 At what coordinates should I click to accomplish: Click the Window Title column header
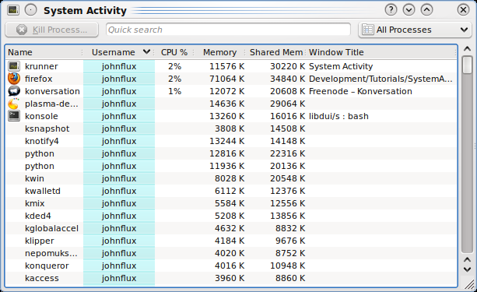click(x=336, y=52)
